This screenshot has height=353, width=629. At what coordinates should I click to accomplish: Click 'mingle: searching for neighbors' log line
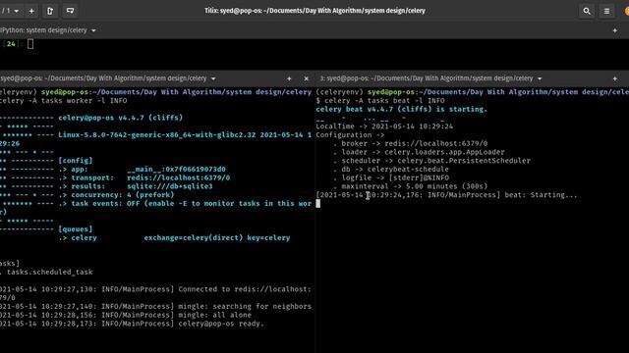click(245, 307)
